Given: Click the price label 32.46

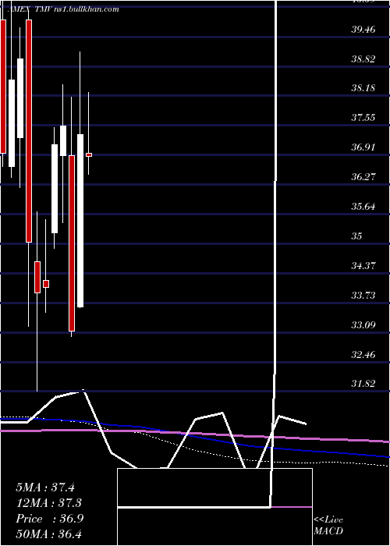Looking at the screenshot, I should tap(363, 355).
